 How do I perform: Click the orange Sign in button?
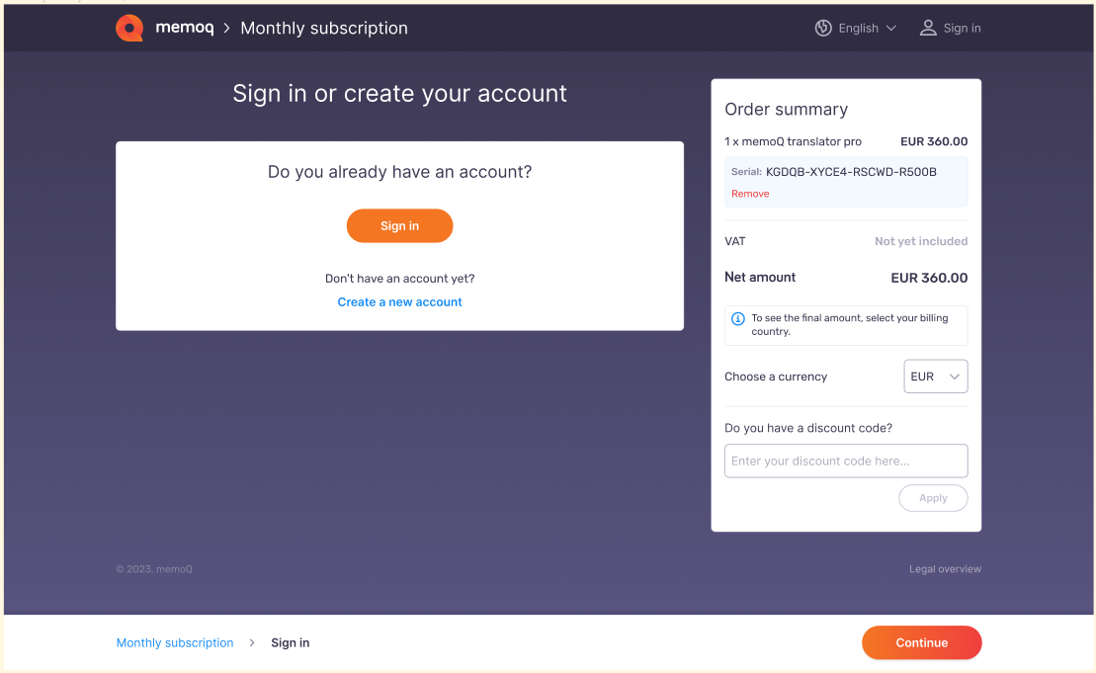point(400,225)
